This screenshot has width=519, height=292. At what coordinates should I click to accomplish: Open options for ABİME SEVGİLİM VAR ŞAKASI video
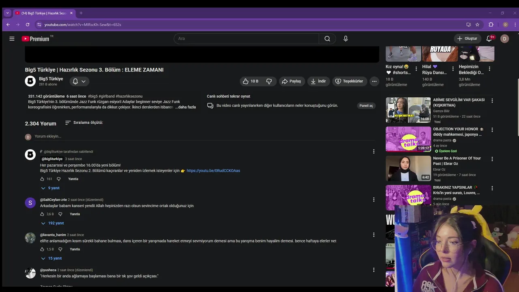click(x=492, y=101)
